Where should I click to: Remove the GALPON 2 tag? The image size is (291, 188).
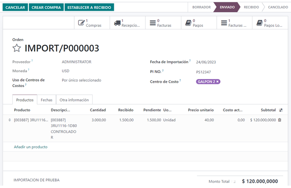click(218, 82)
